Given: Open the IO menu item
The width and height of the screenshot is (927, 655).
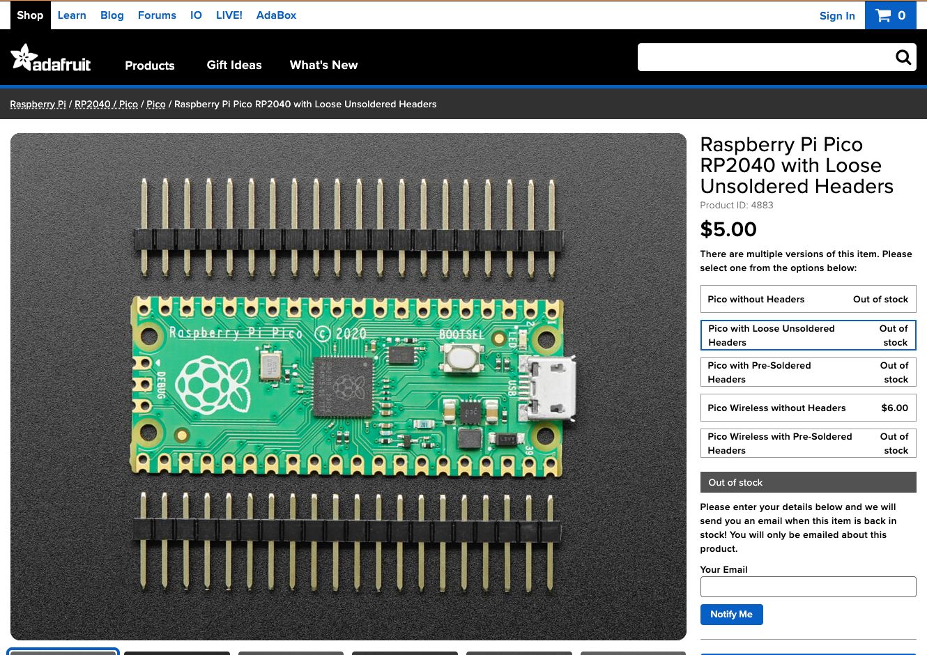Looking at the screenshot, I should [196, 15].
